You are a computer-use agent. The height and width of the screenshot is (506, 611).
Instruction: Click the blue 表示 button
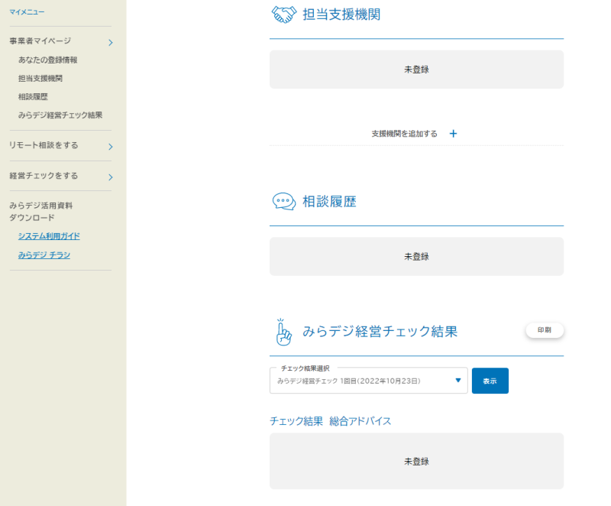click(x=490, y=381)
